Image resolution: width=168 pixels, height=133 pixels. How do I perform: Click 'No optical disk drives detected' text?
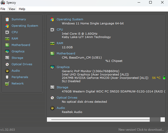[x=84, y=102]
